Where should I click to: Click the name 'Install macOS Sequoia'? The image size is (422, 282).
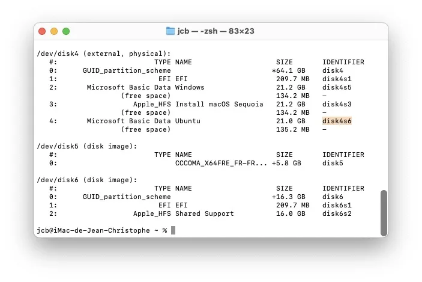coord(219,105)
